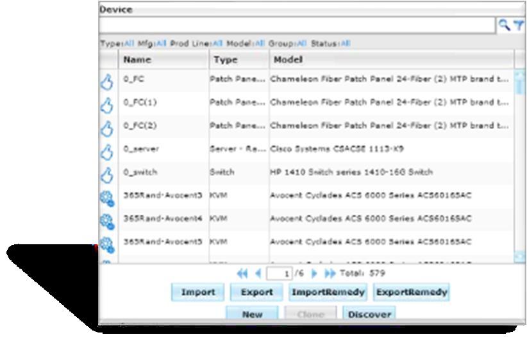The width and height of the screenshot is (527, 337).
Task: Go to the first page of devices
Action: (x=242, y=274)
